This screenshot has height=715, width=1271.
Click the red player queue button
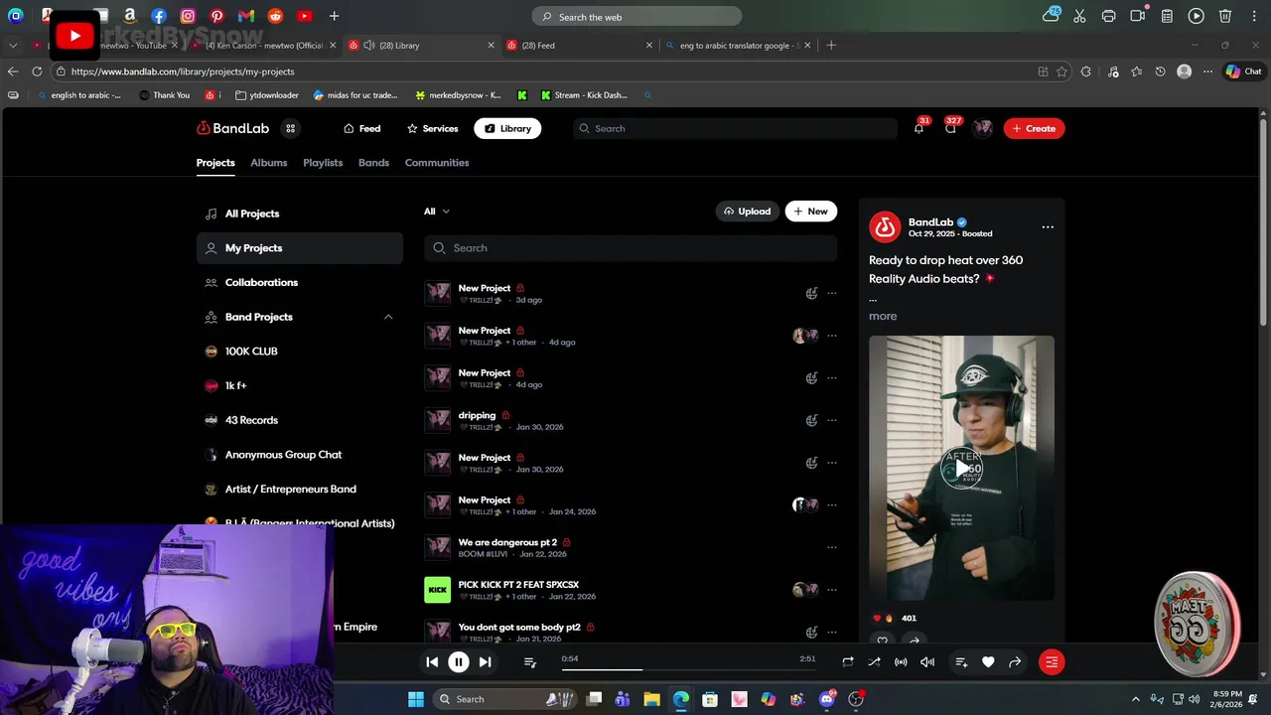1052,662
